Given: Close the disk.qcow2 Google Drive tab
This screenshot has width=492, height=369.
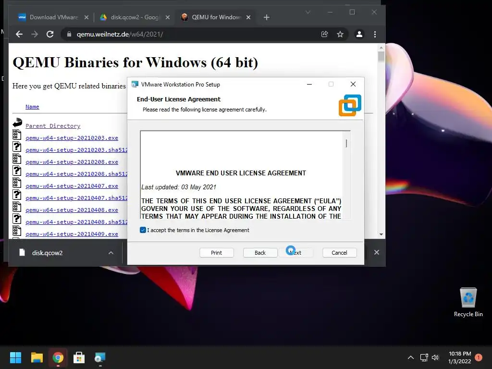Looking at the screenshot, I should pyautogui.click(x=168, y=17).
